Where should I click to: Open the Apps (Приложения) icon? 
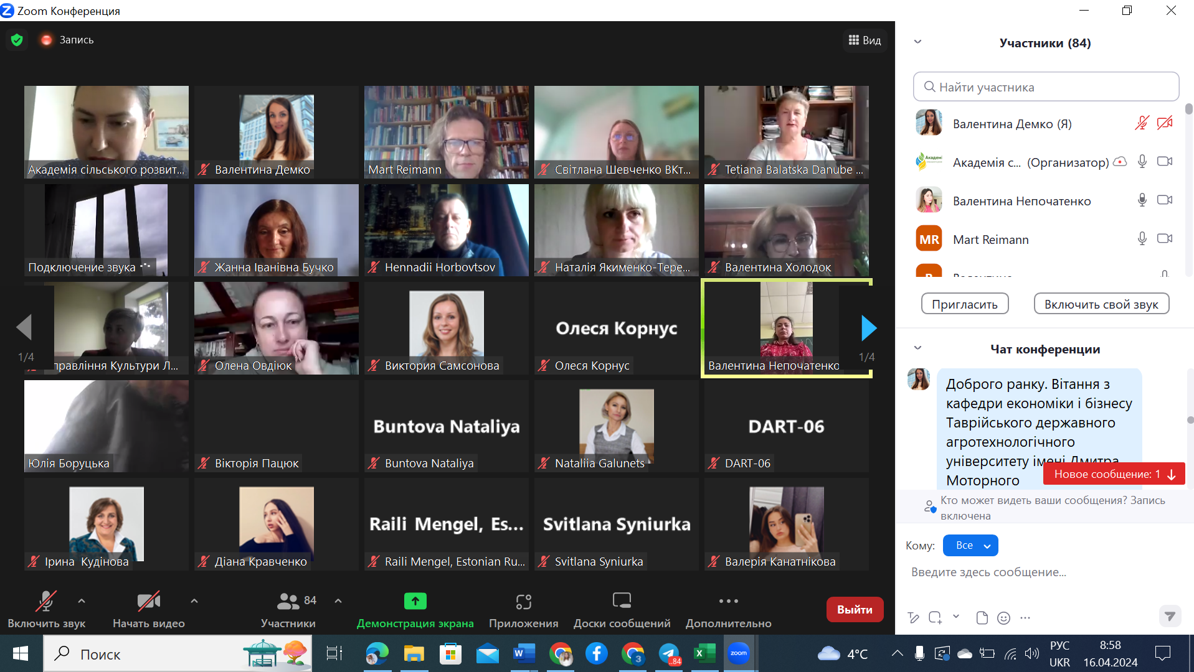(x=523, y=601)
